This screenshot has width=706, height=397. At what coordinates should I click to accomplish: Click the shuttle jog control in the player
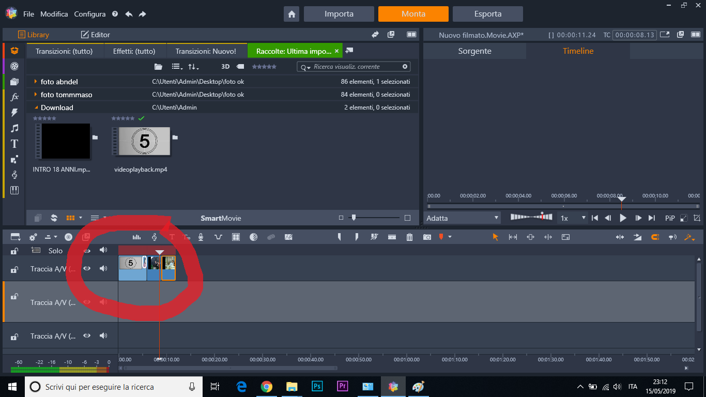coord(531,217)
